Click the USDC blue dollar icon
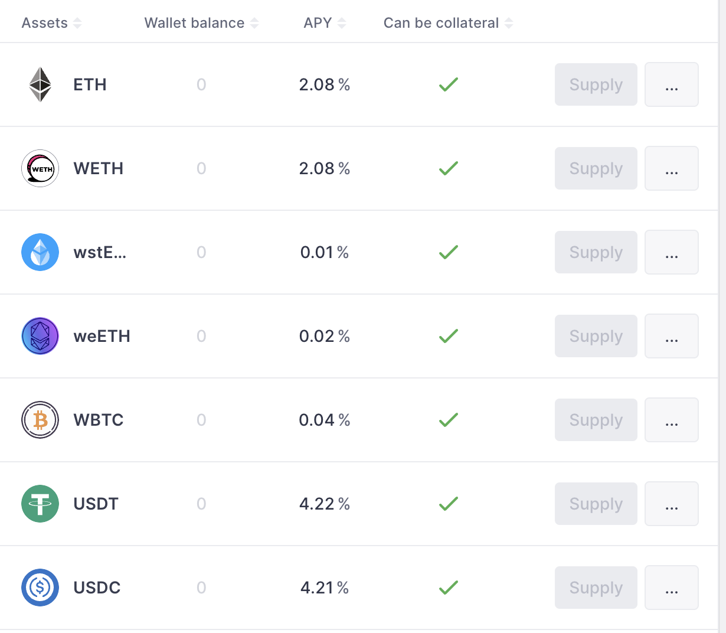 pyautogui.click(x=40, y=588)
